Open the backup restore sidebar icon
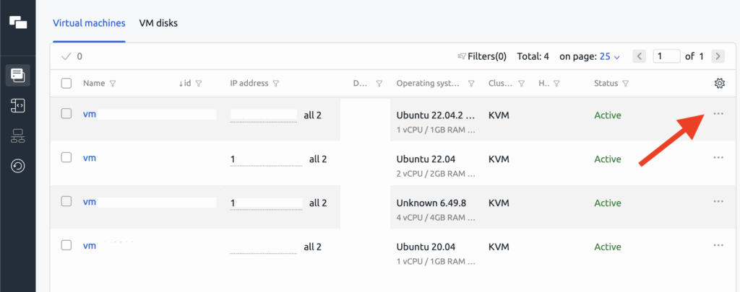 18,167
